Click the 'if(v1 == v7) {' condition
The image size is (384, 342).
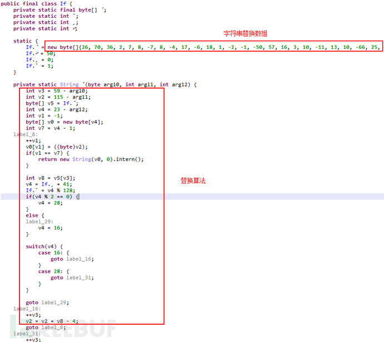pos(47,153)
